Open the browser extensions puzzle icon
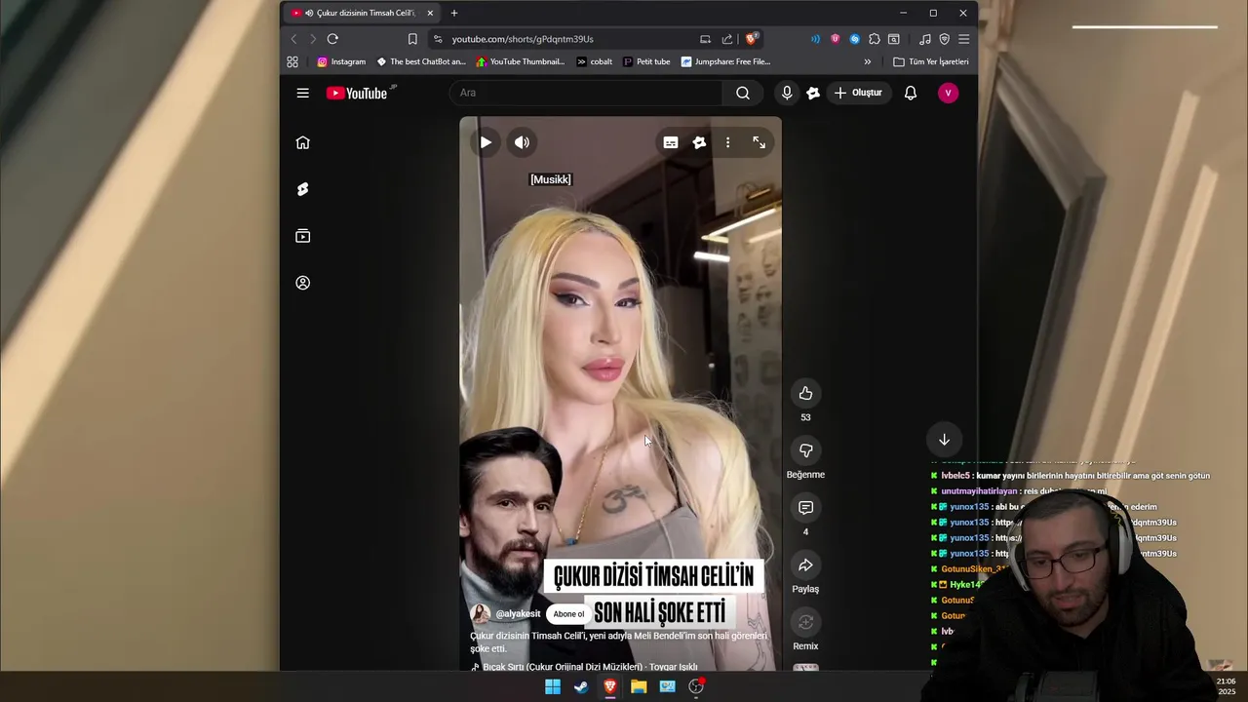 [875, 39]
